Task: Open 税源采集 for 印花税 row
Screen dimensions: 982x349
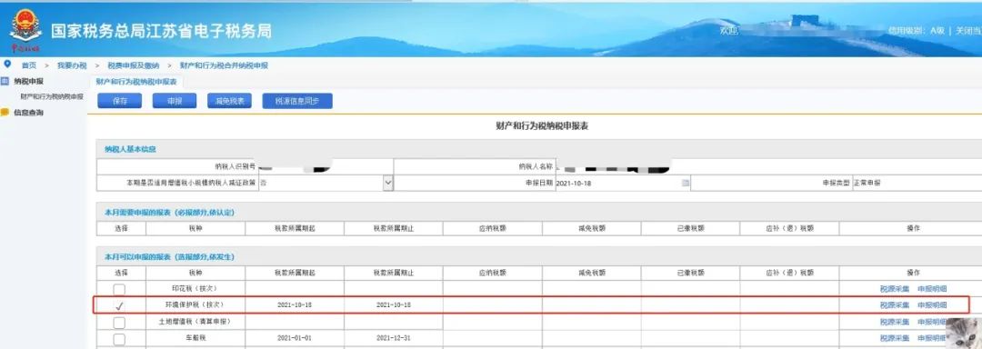Action: point(895,289)
